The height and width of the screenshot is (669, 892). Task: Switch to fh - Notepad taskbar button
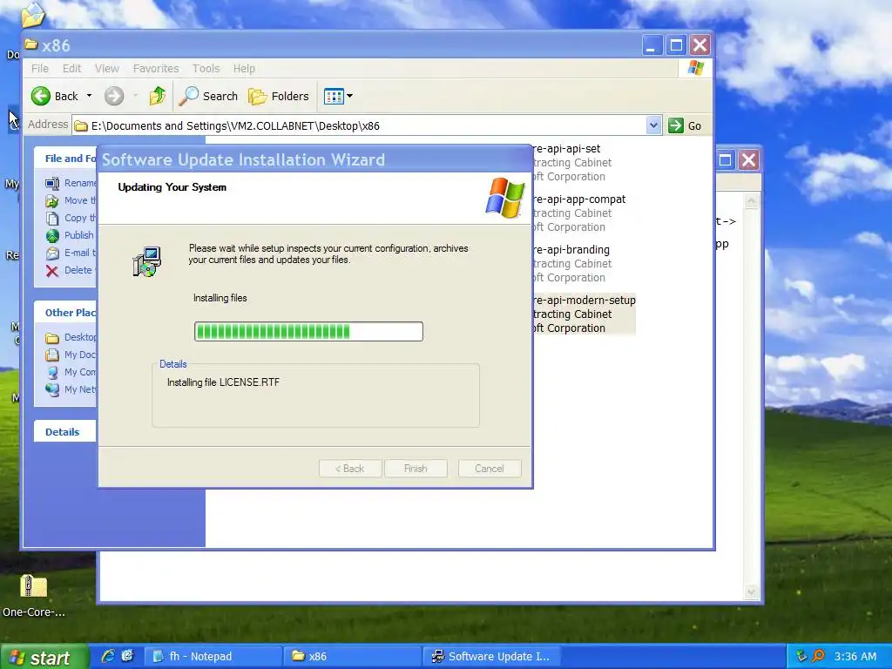tap(213, 657)
